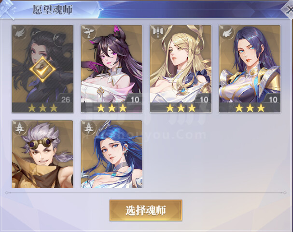Choose the armored purple-haired soul master card
This screenshot has width=293, height=232.
[x=250, y=69]
